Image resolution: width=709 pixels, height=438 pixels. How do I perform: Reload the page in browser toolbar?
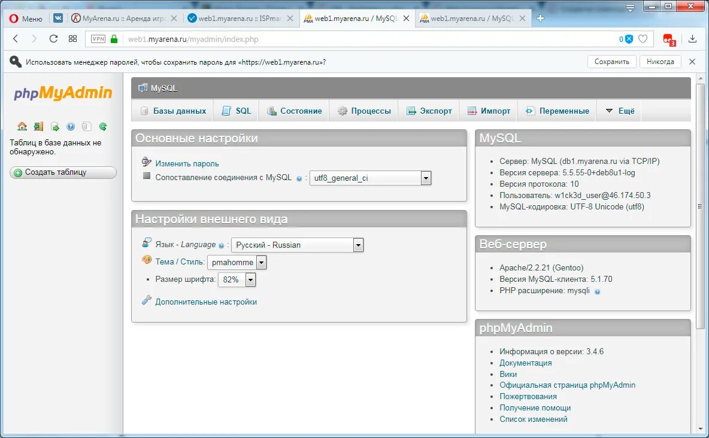[x=53, y=39]
